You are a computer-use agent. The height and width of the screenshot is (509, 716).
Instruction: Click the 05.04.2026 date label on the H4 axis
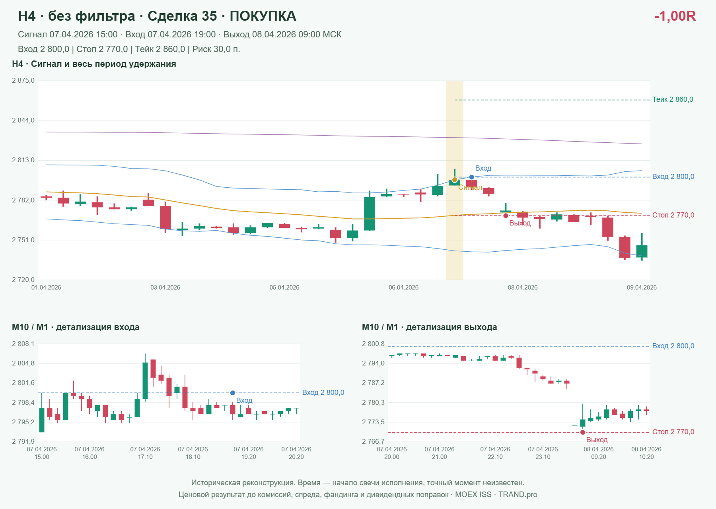coord(284,288)
